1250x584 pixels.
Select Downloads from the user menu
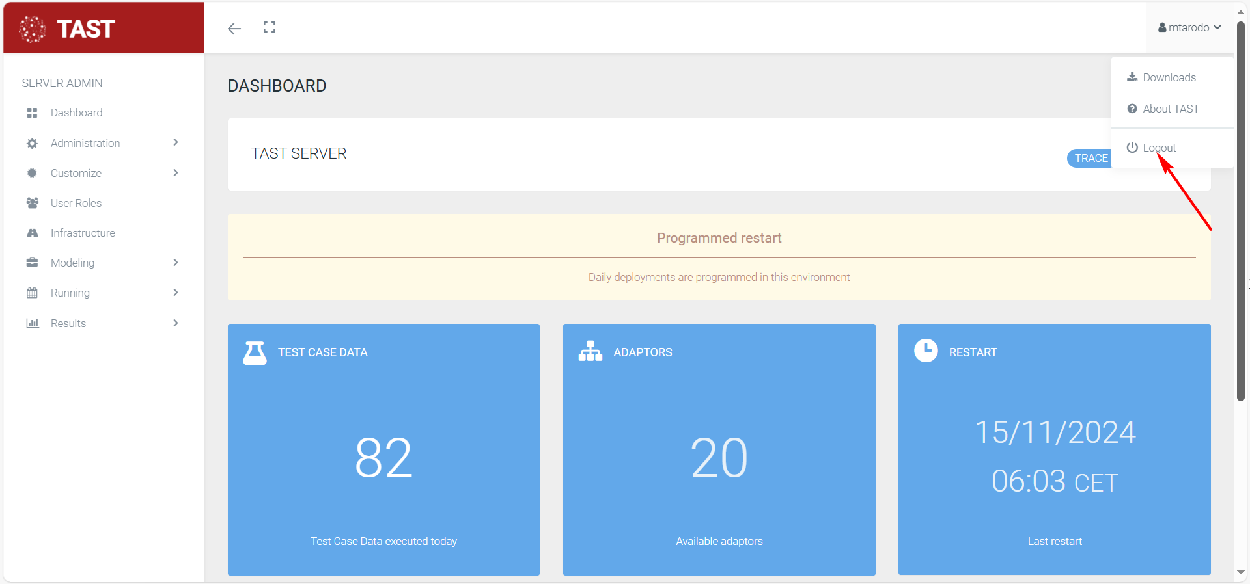[1169, 77]
